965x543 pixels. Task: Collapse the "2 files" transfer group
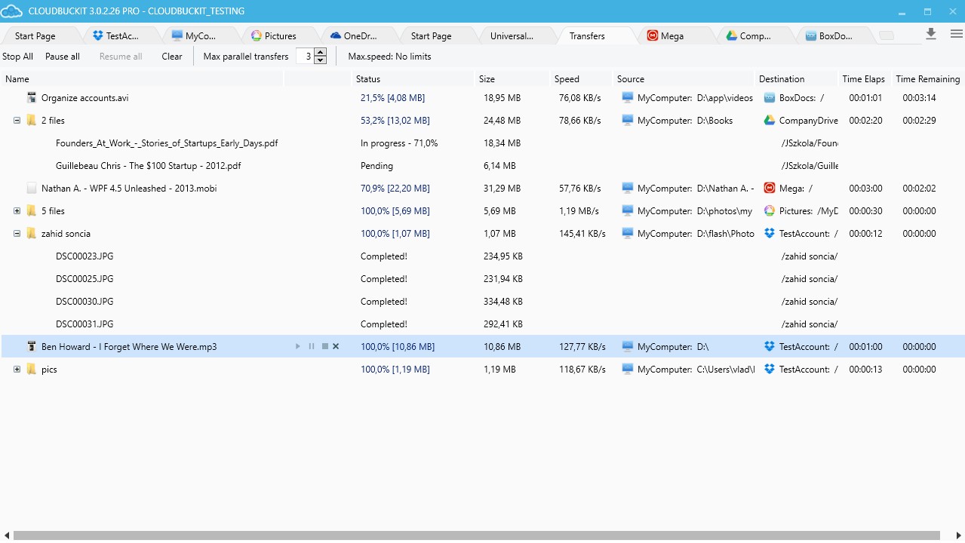coord(17,121)
